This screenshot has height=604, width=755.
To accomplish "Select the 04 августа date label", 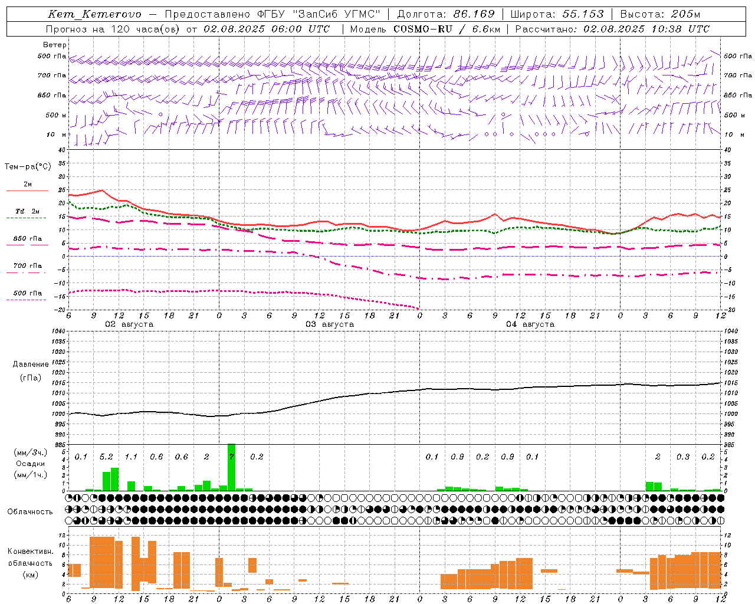I will point(530,324).
